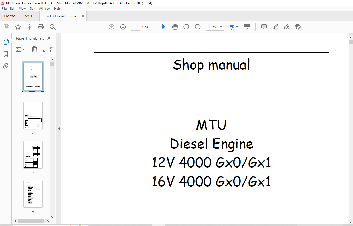Open the File menu
353x226 pixels.
tap(4, 9)
